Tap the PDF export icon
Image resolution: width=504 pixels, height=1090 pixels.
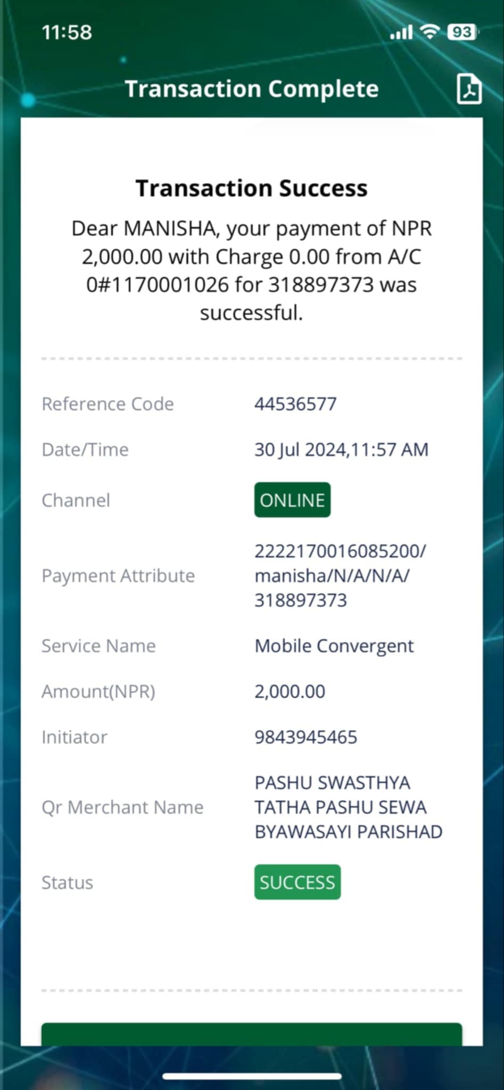(x=469, y=89)
